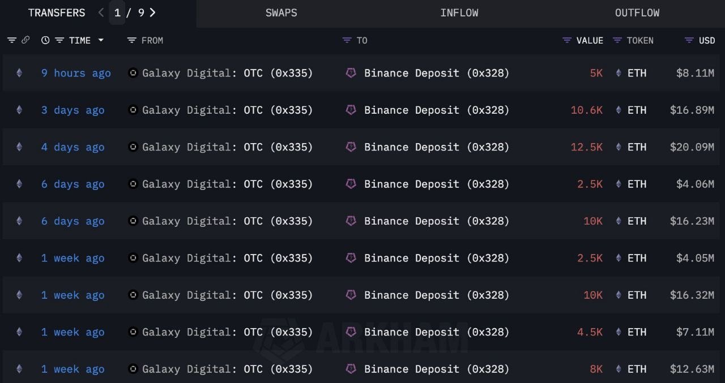725x383 pixels.
Task: Click the clock icon beside TIME
Action: tap(45, 40)
